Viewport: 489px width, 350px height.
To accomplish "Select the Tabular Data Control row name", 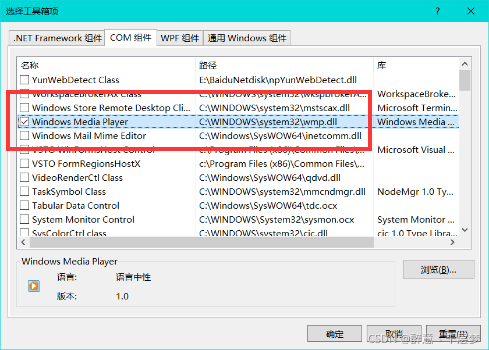I will pyautogui.click(x=76, y=206).
